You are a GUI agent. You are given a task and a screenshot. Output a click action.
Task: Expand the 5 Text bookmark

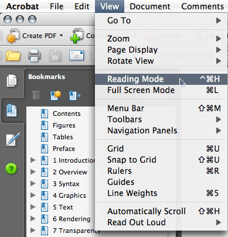pos(33,207)
